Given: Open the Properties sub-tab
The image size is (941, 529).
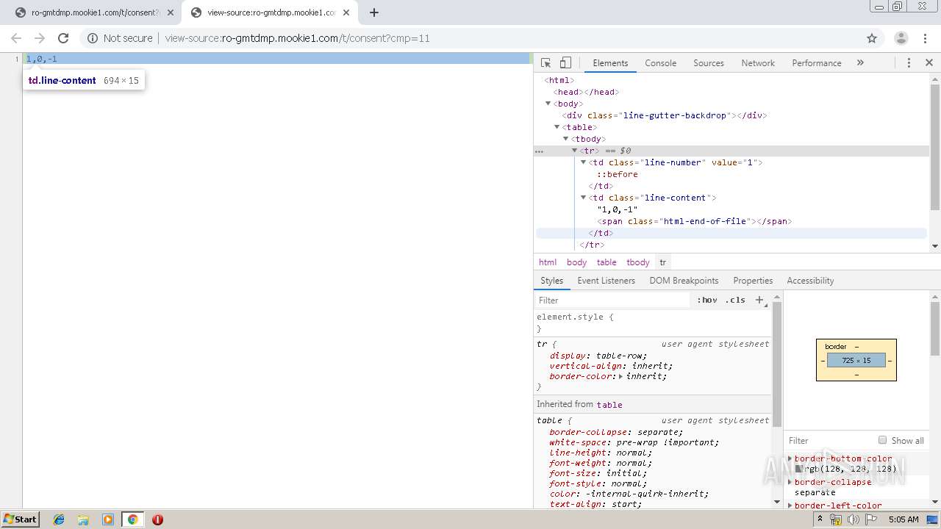Looking at the screenshot, I should point(753,281).
